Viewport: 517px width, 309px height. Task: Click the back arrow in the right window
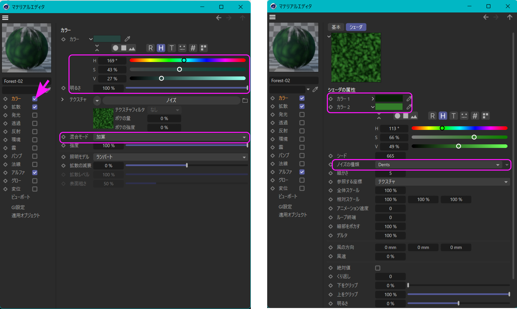click(x=486, y=17)
